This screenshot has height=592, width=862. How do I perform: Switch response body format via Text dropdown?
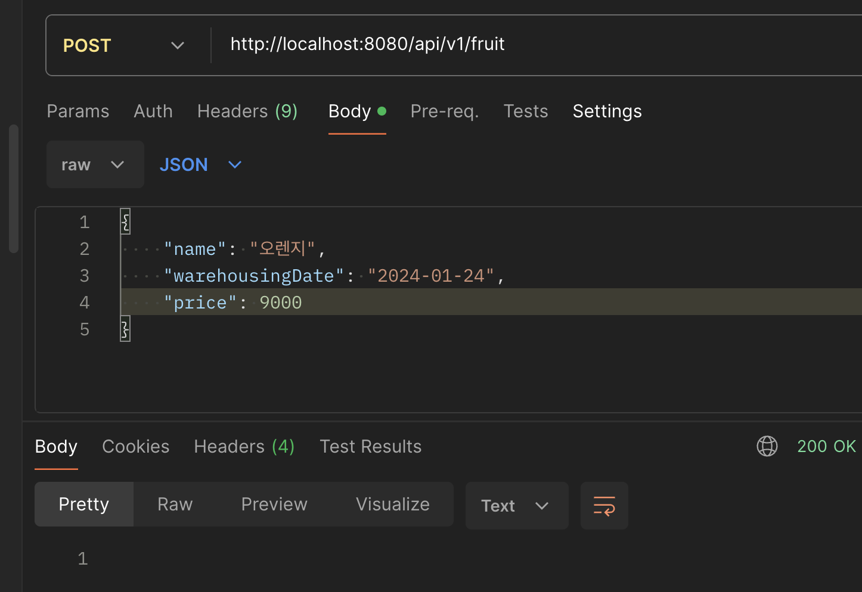[x=516, y=506]
